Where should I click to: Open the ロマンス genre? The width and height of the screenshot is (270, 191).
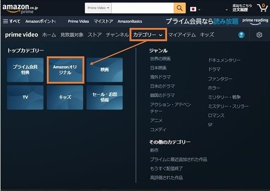pyautogui.click(x=216, y=116)
